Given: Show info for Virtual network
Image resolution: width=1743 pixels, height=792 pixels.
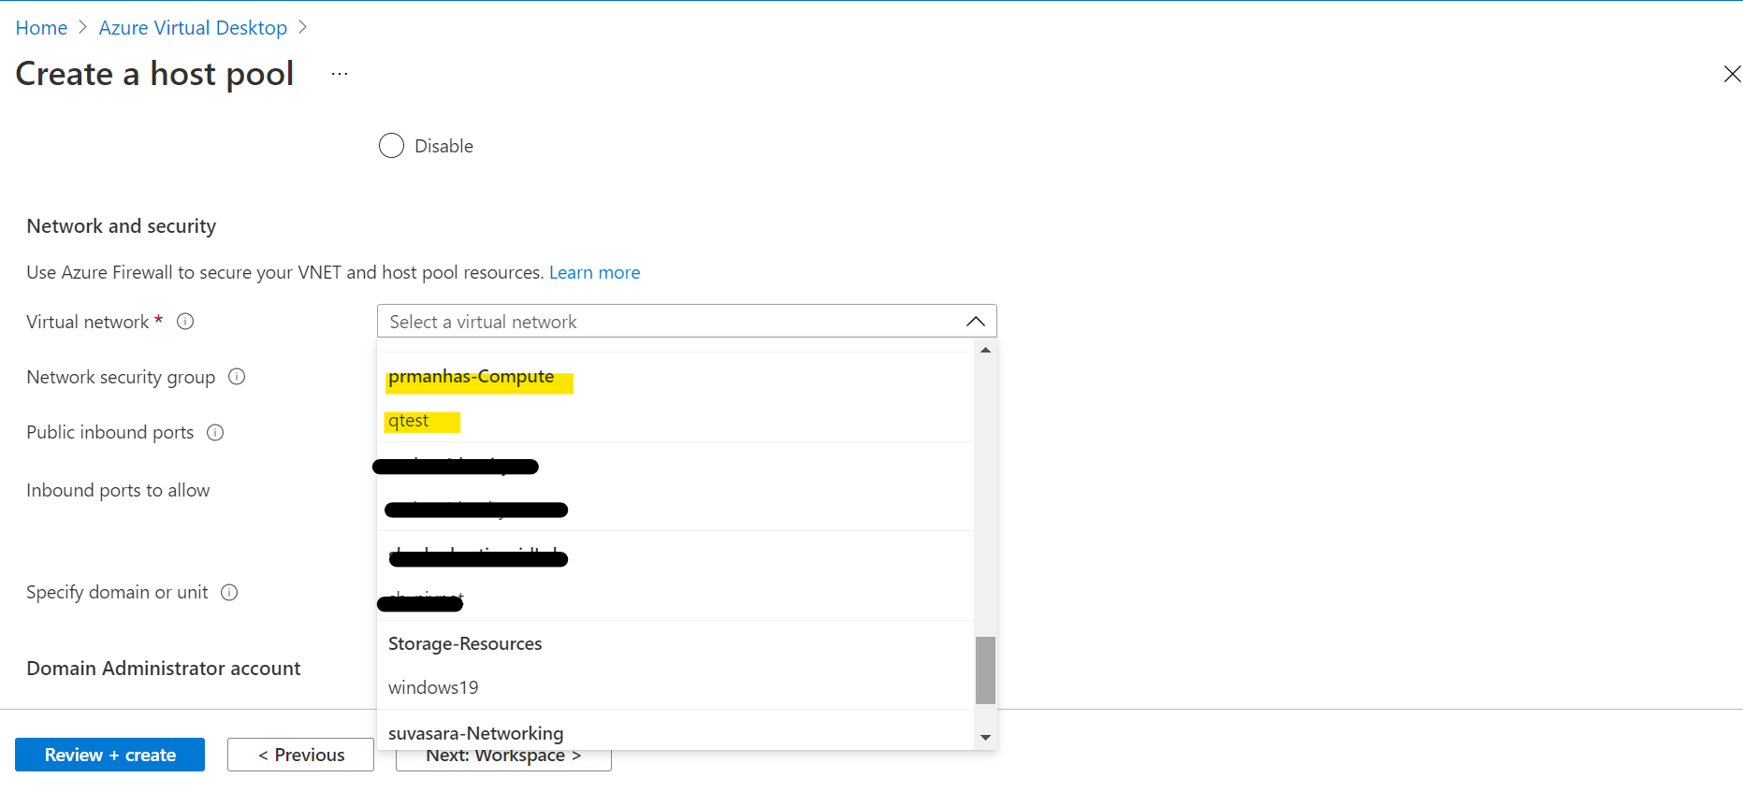Looking at the screenshot, I should [185, 322].
